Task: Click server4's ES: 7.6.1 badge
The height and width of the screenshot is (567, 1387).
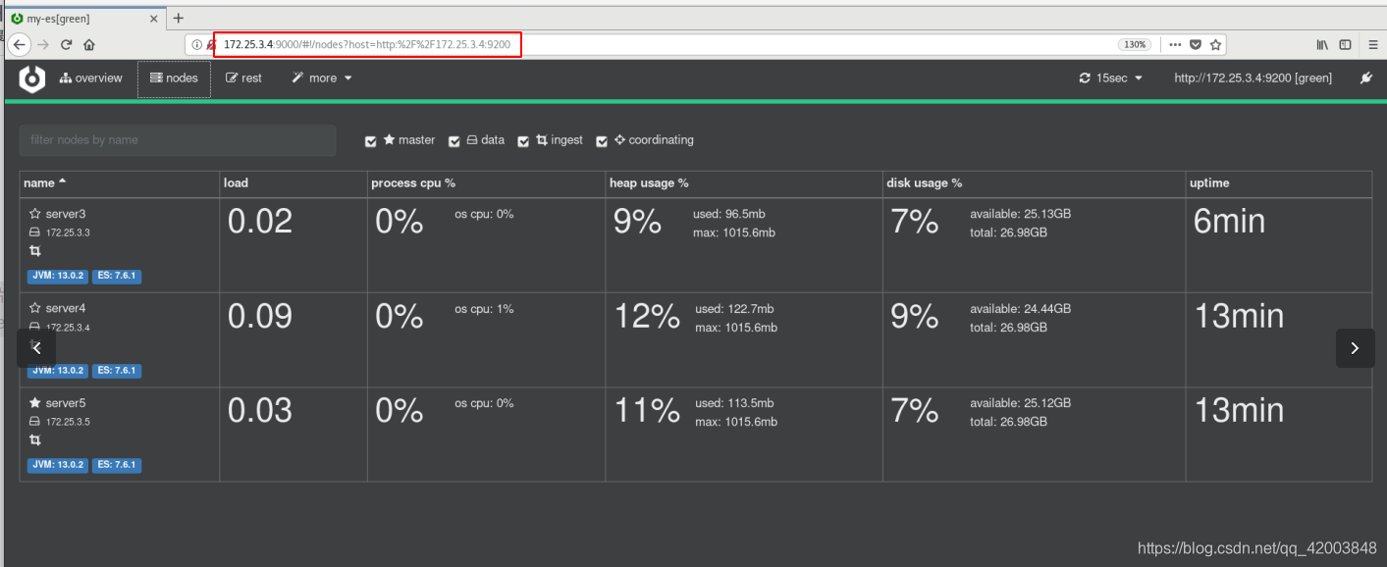Action: point(117,371)
